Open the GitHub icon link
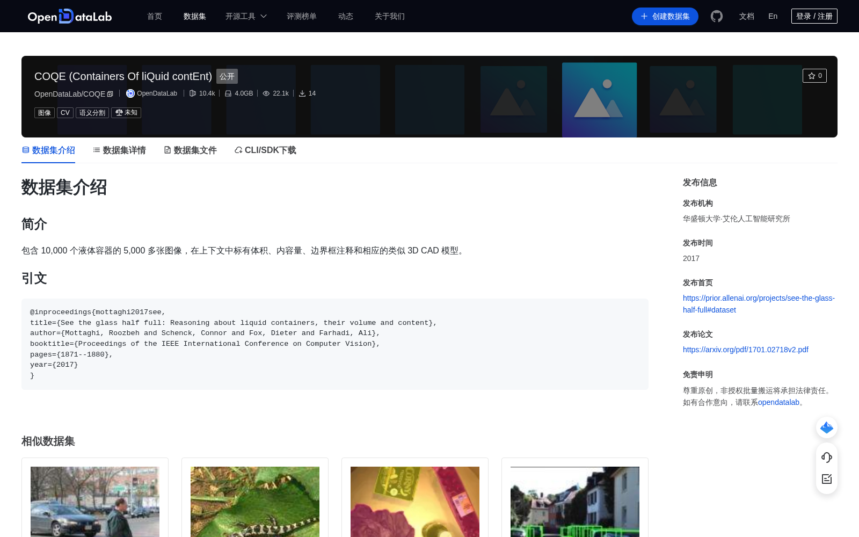Image resolution: width=859 pixels, height=537 pixels. [x=717, y=16]
